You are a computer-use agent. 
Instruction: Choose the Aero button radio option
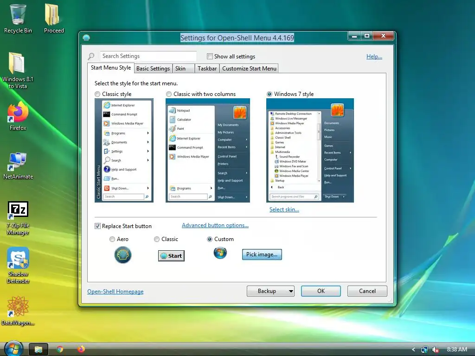112,239
